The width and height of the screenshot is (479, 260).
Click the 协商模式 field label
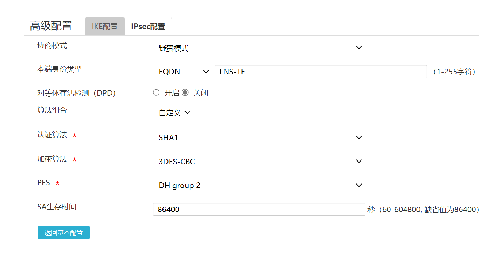coord(52,45)
